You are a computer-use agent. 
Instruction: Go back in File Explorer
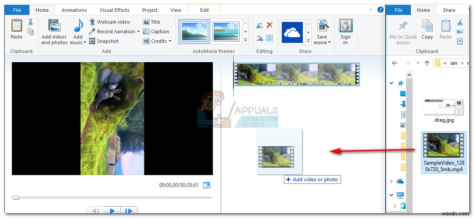point(395,63)
